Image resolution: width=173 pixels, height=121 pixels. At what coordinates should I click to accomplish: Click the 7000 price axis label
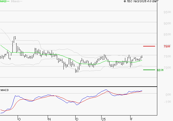[x=167, y=68]
